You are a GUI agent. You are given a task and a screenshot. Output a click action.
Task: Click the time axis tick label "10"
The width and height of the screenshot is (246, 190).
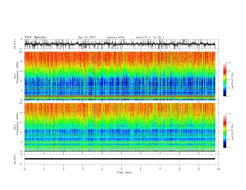coord(218,169)
